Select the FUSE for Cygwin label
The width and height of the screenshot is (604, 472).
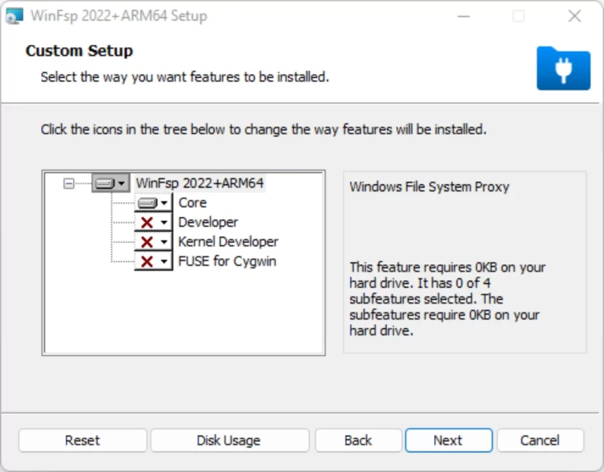(227, 262)
